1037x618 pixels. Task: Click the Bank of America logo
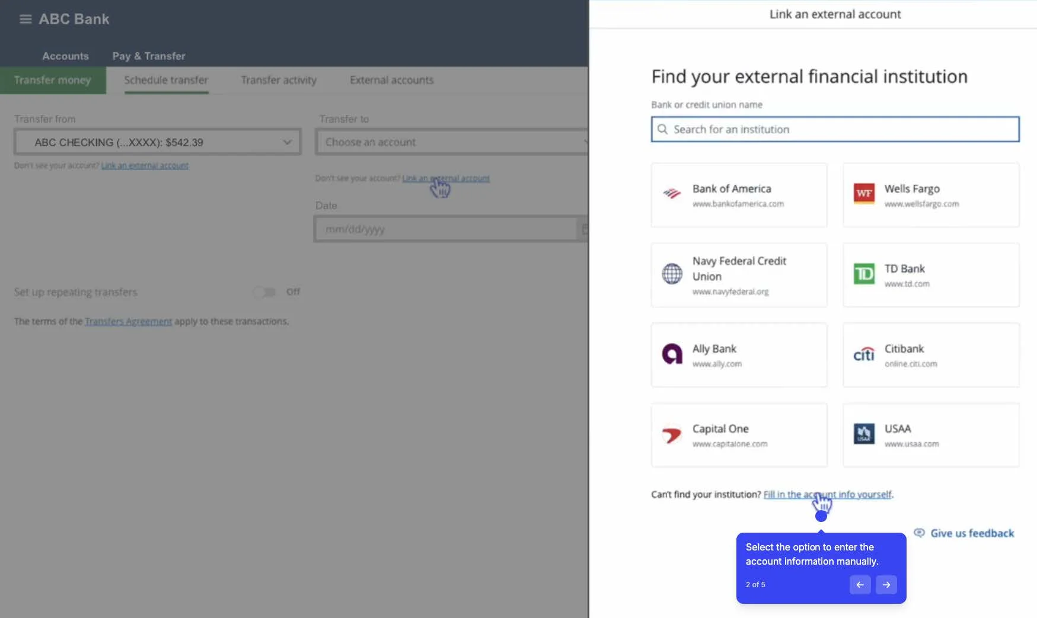tap(672, 194)
